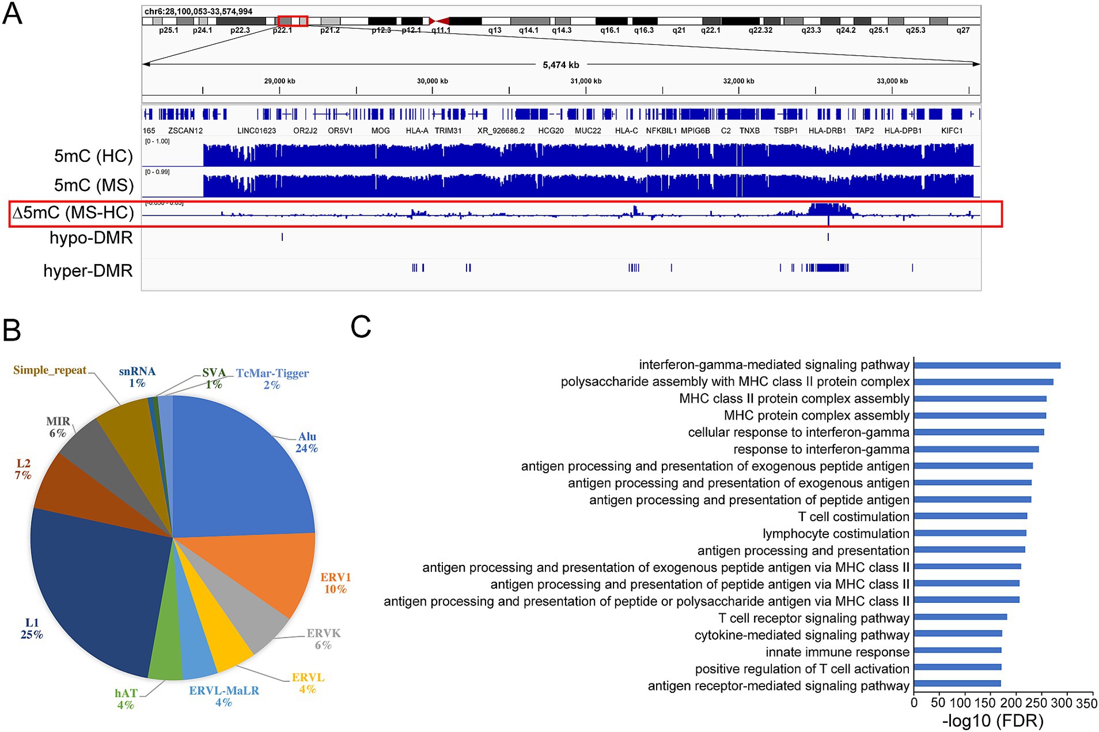
Task: Click the red centromere marker on the ideogram
Action: [439, 21]
